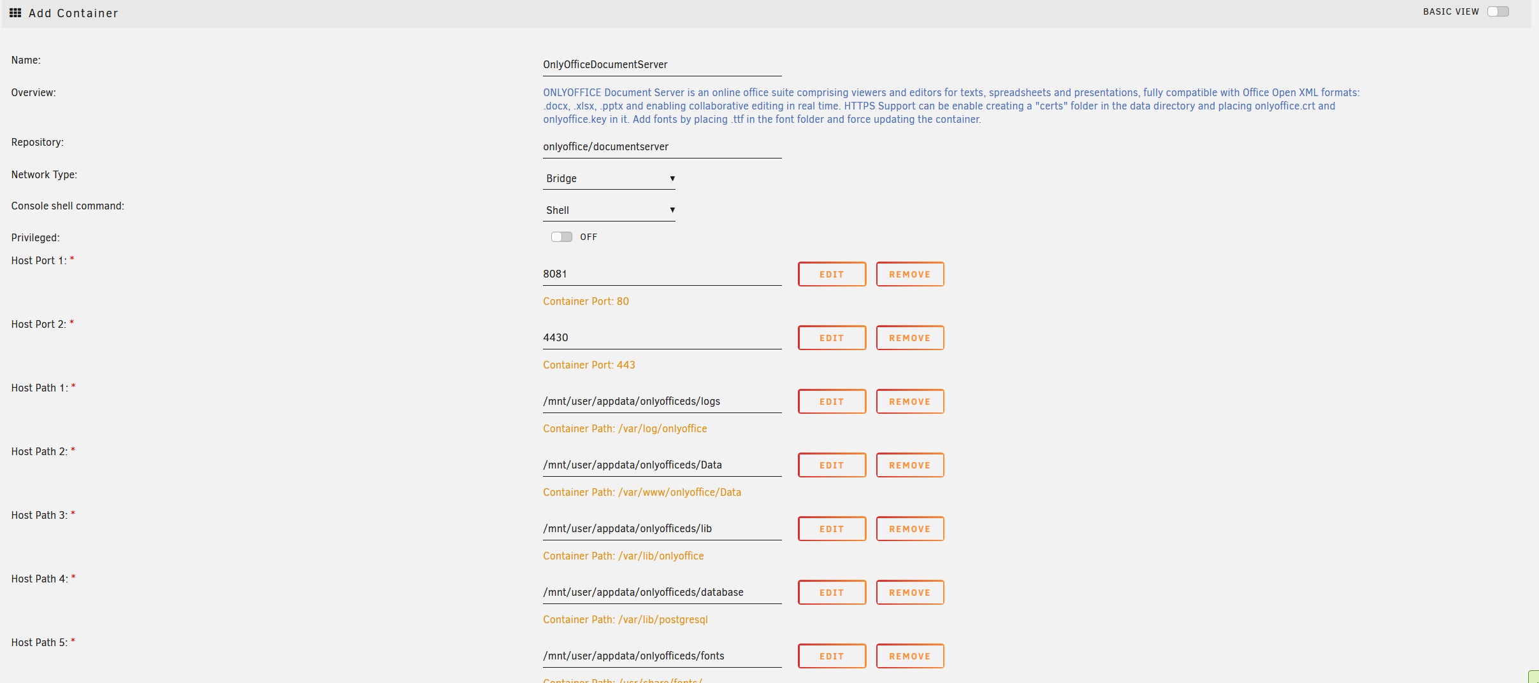Click the ONLYOFFICE overview description text

tap(951, 106)
